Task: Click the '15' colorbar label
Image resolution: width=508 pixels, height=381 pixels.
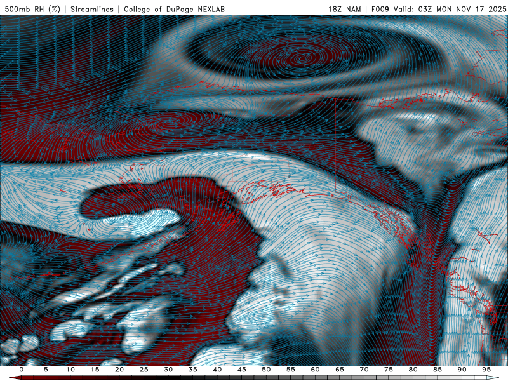Action: point(95,370)
